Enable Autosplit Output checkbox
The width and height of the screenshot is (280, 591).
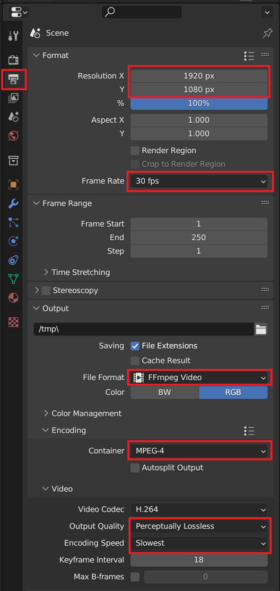pyautogui.click(x=135, y=468)
